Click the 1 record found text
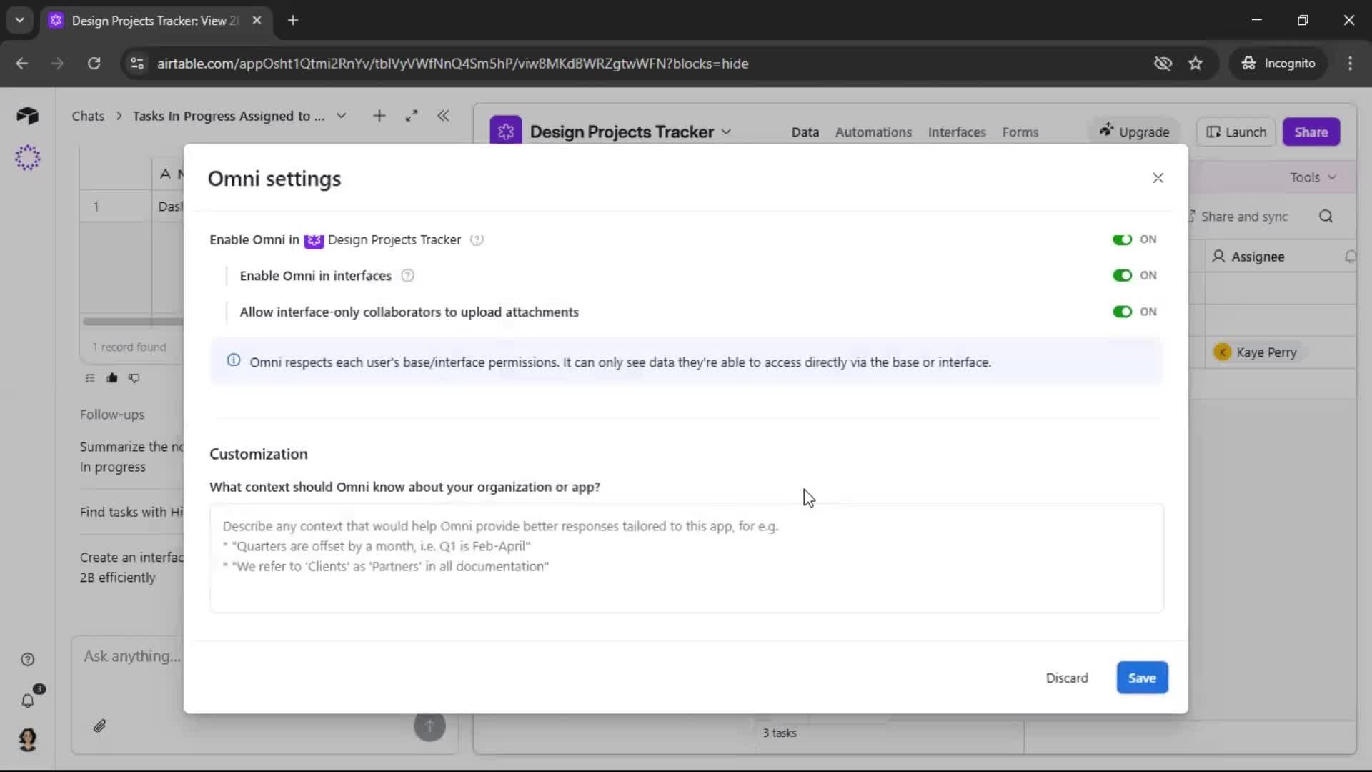This screenshot has width=1372, height=772. tap(129, 347)
